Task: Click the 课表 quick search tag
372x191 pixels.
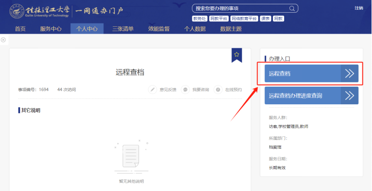Action: pyautogui.click(x=265, y=19)
